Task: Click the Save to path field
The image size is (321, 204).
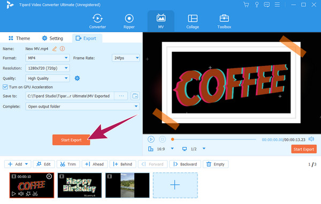Action: coord(70,96)
